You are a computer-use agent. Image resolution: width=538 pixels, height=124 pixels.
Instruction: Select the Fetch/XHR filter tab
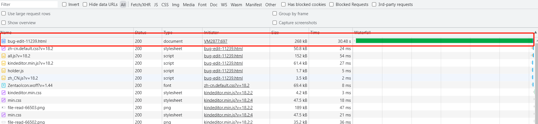click(x=141, y=4)
